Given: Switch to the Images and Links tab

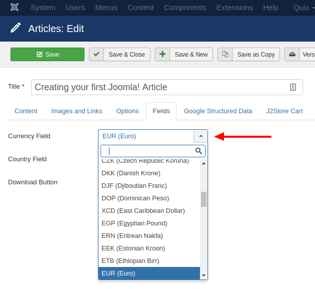Looking at the screenshot, I should [x=76, y=111].
